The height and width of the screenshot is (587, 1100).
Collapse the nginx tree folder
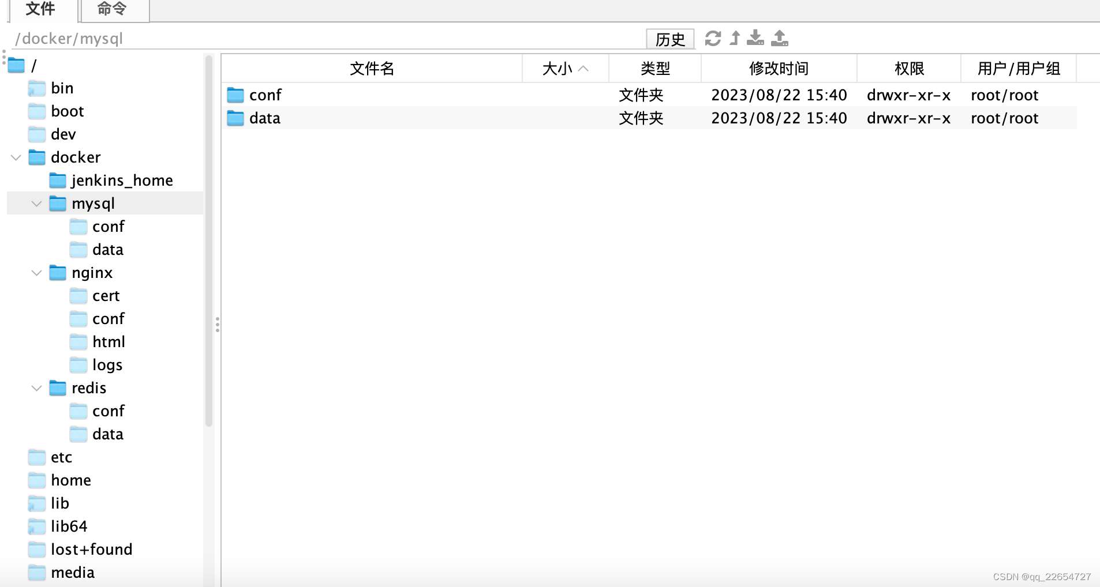click(x=36, y=273)
